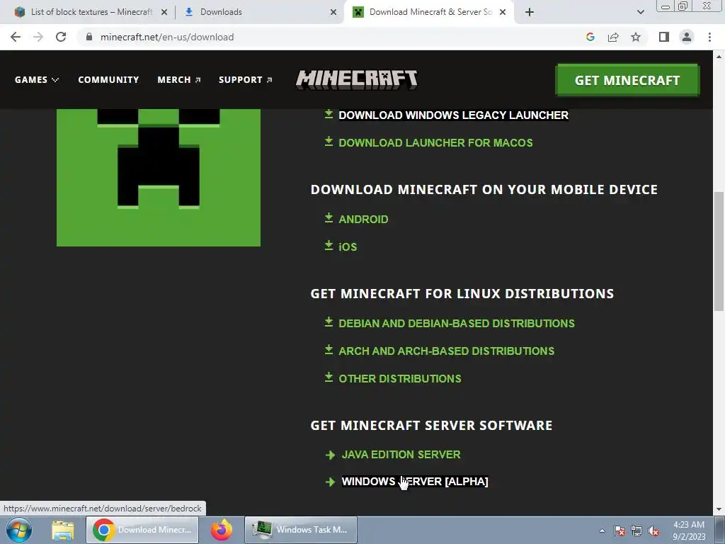Screen dimensions: 725x544
Task: Open the Windows Start menu
Action: pos(19,530)
